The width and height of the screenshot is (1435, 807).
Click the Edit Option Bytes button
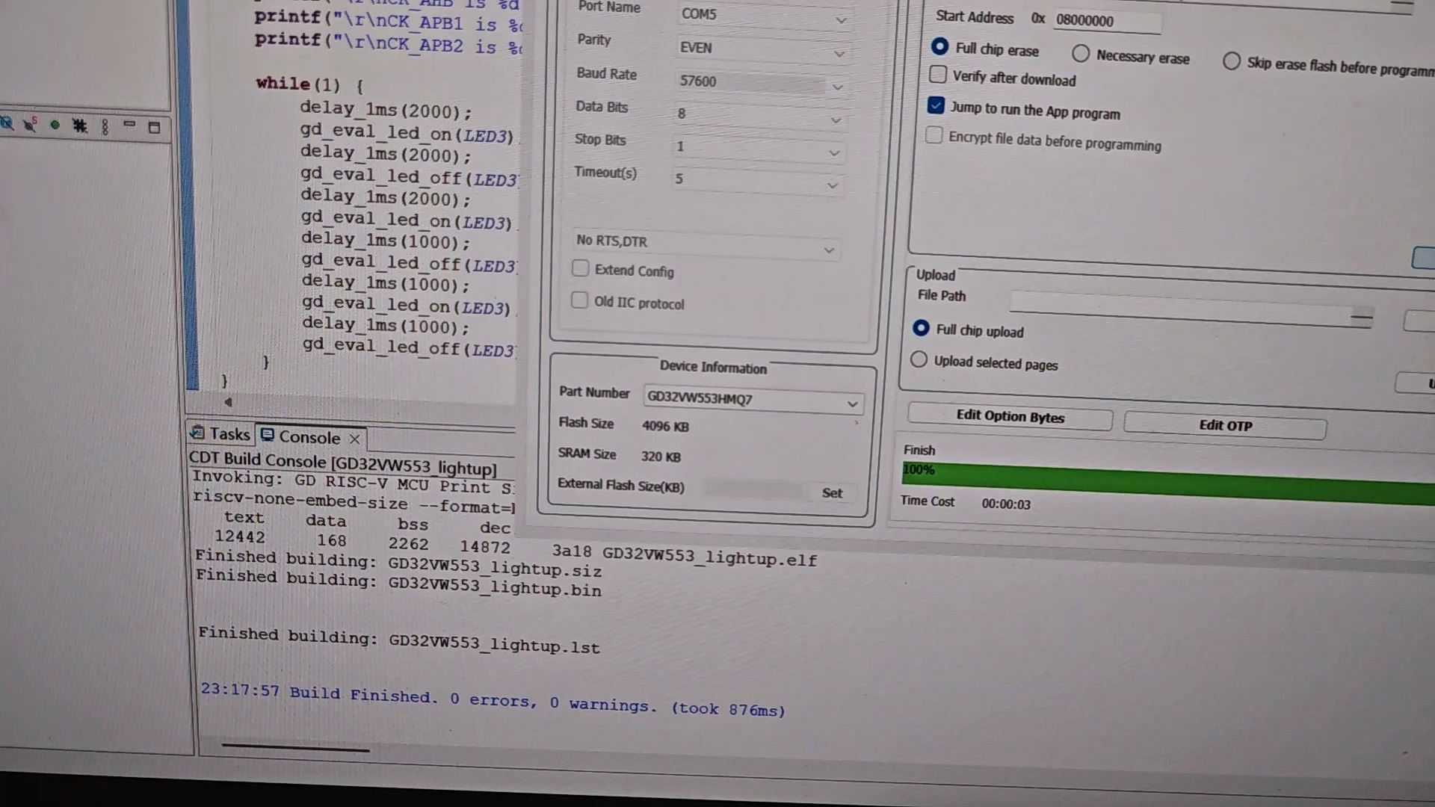point(1010,417)
